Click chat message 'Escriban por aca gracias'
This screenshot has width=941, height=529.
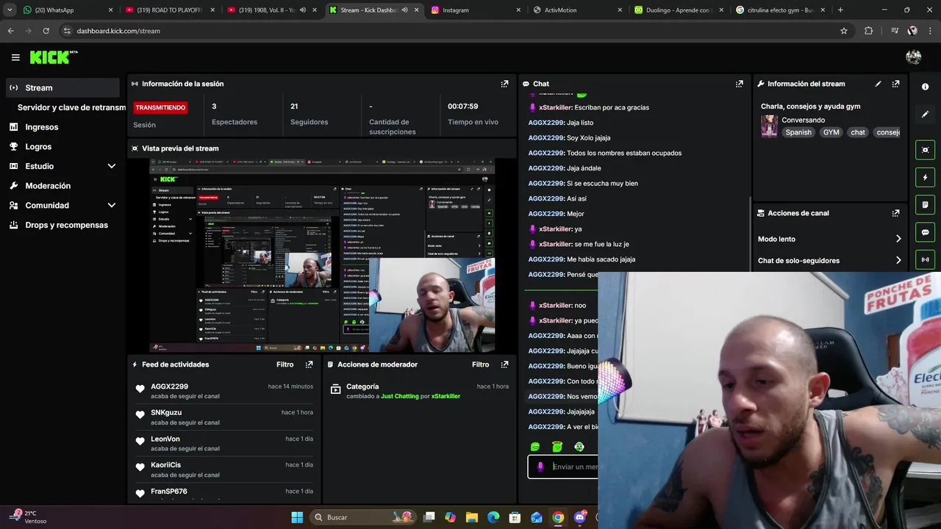pos(612,107)
